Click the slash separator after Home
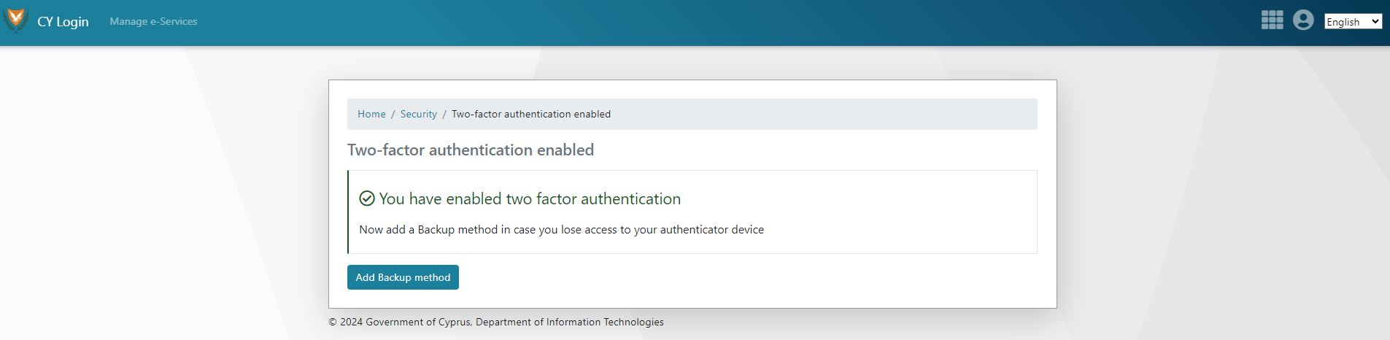 [x=393, y=115]
